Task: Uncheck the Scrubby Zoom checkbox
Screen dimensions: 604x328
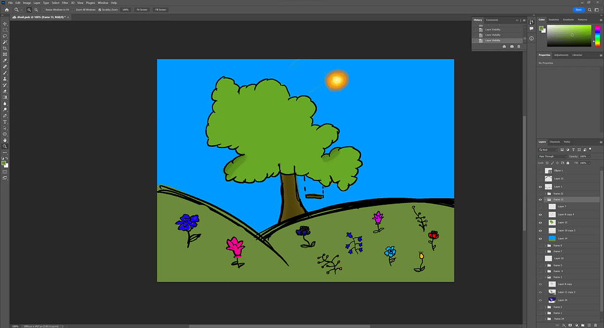Action: (100, 10)
